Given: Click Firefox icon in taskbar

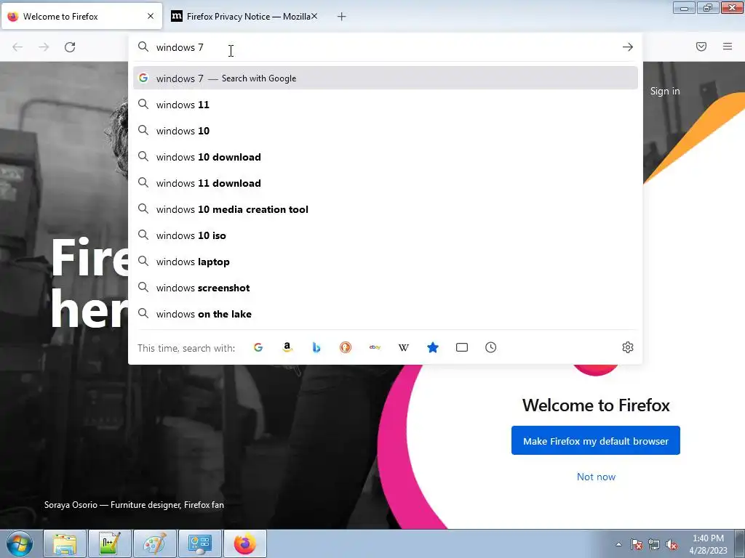Looking at the screenshot, I should (244, 543).
